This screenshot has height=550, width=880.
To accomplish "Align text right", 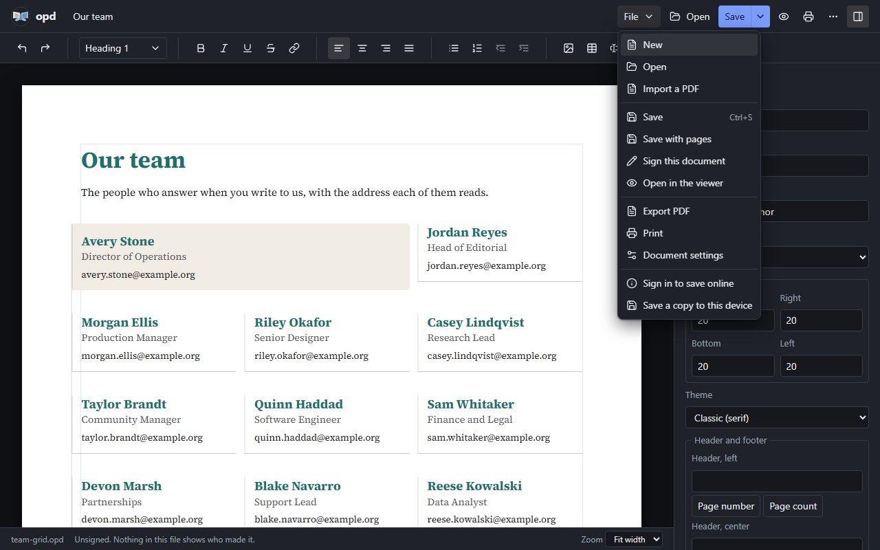I will [386, 48].
